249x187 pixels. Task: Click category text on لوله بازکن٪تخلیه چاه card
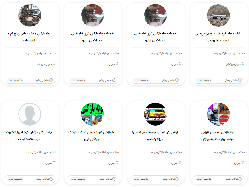[166, 152]
